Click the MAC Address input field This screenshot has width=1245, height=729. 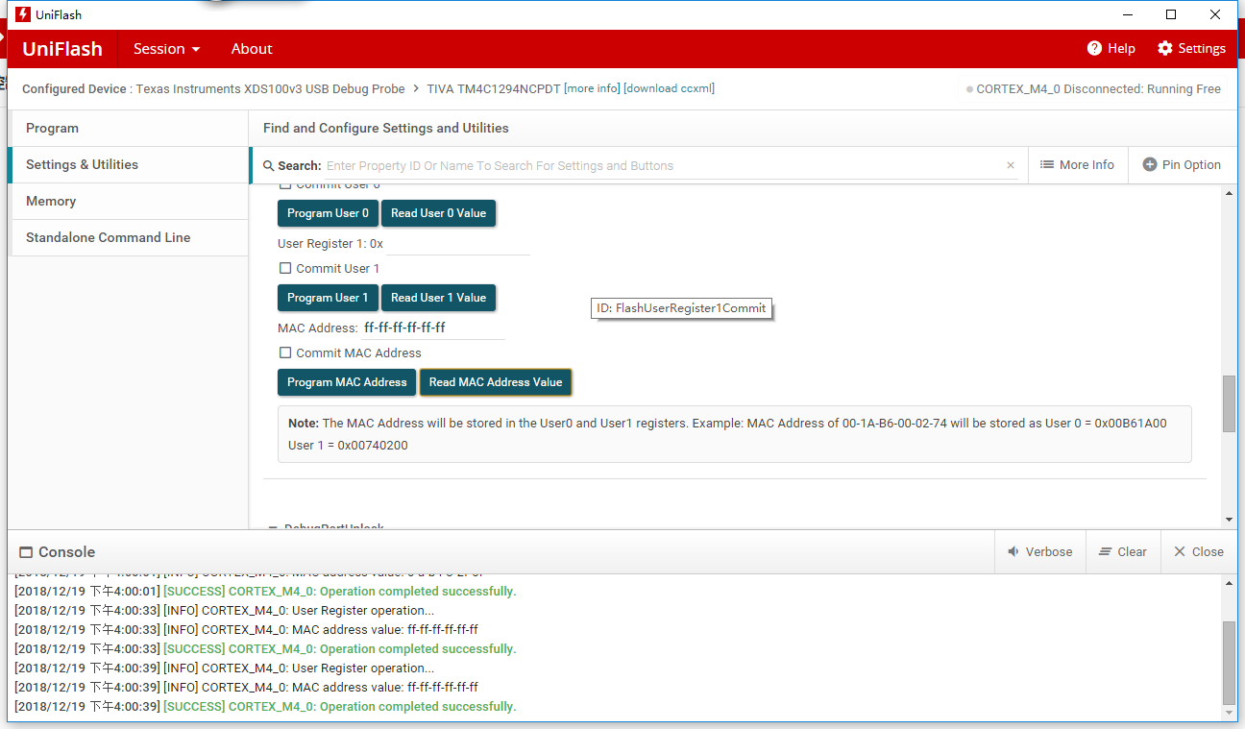coord(433,328)
